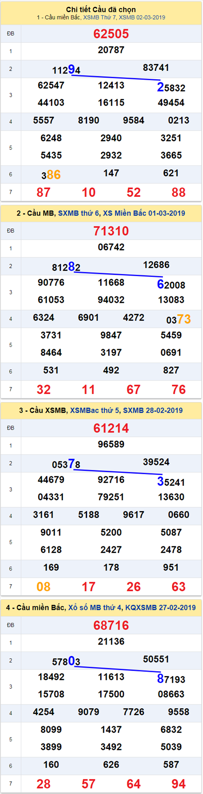
Task: Click the prize 4 number 9079
Action: [89, 712]
